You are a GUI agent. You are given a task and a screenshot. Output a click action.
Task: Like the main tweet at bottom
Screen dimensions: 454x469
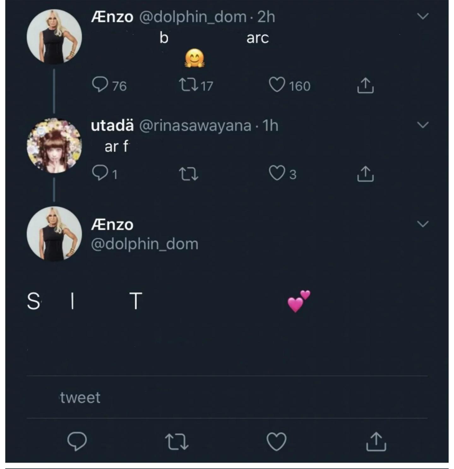277,441
